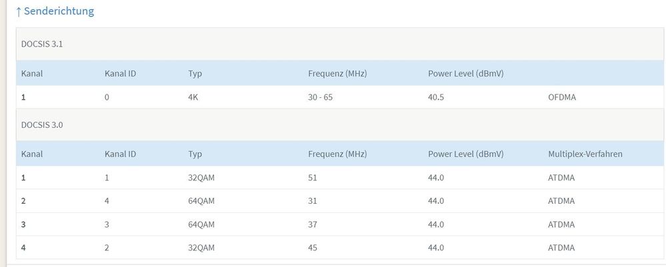This screenshot has width=666, height=267.
Task: Click the frequency value 31
Action: pos(313,201)
